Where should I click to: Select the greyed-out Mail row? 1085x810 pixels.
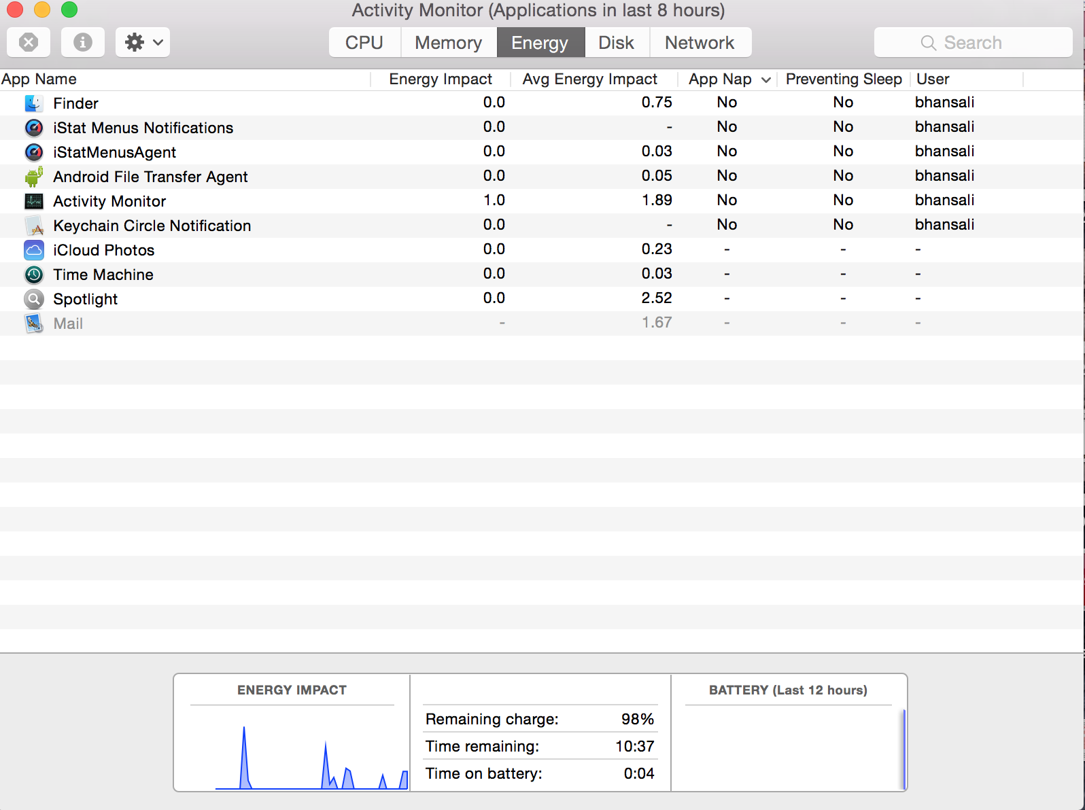tap(542, 323)
